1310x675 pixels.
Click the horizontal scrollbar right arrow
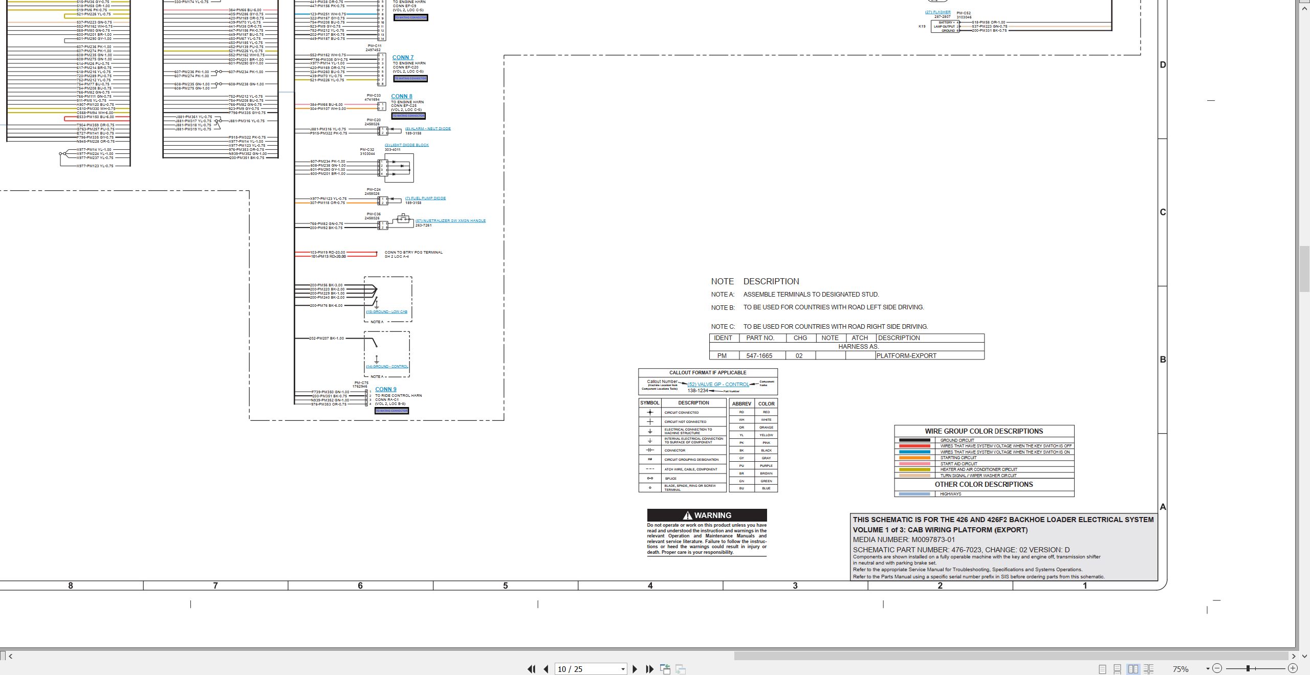coord(1293,656)
